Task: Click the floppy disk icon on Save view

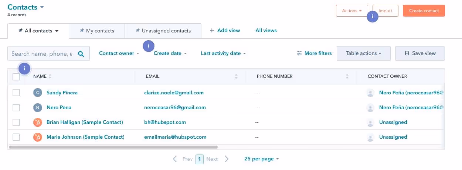Action: point(407,53)
